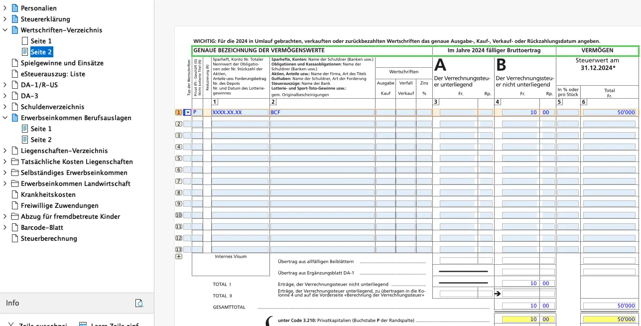The height and width of the screenshot is (326, 641).
Task: Click the plus icon to add a row
Action: 179,257
